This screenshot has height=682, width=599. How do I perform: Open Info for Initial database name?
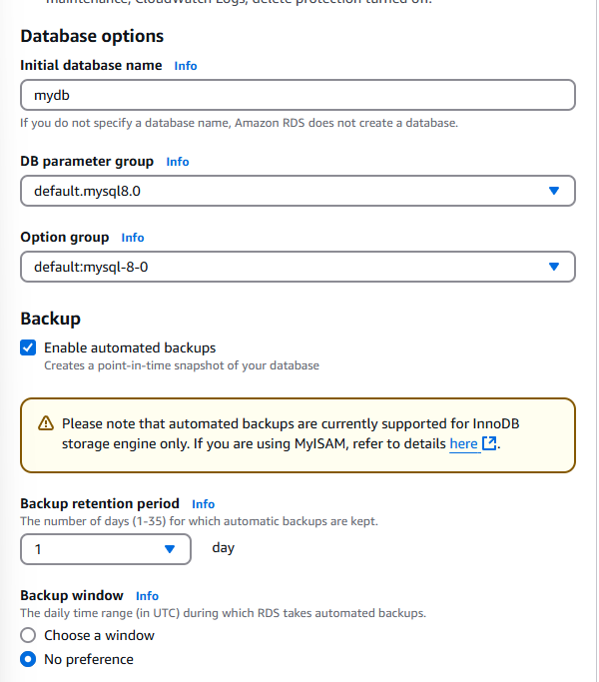point(186,65)
